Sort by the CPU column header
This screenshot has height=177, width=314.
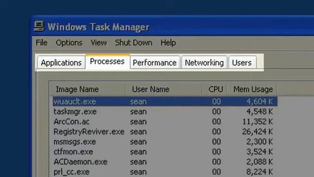pyautogui.click(x=215, y=89)
